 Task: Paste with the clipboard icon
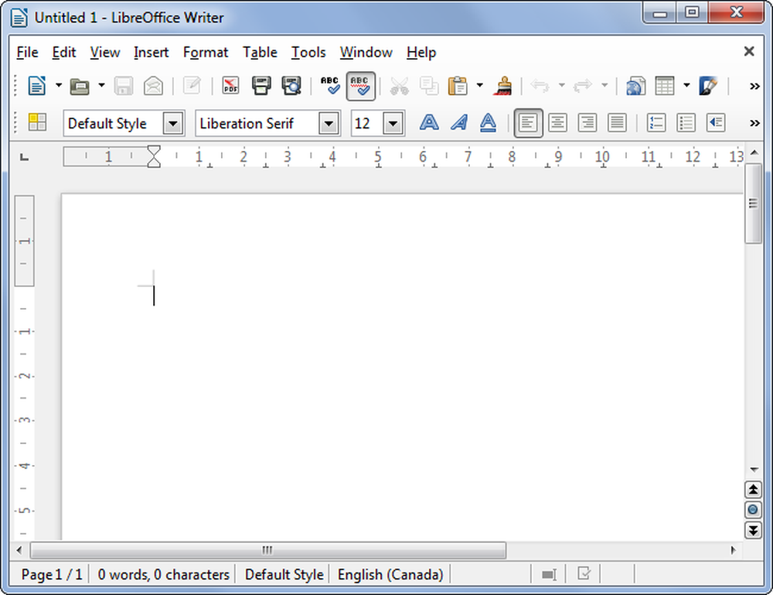(458, 86)
